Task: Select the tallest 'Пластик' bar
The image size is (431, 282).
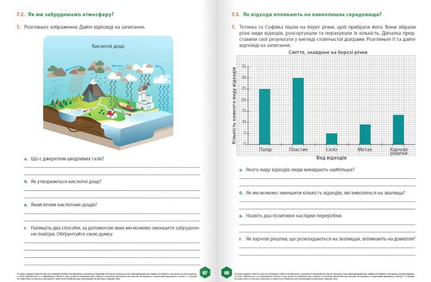Action: [298, 111]
